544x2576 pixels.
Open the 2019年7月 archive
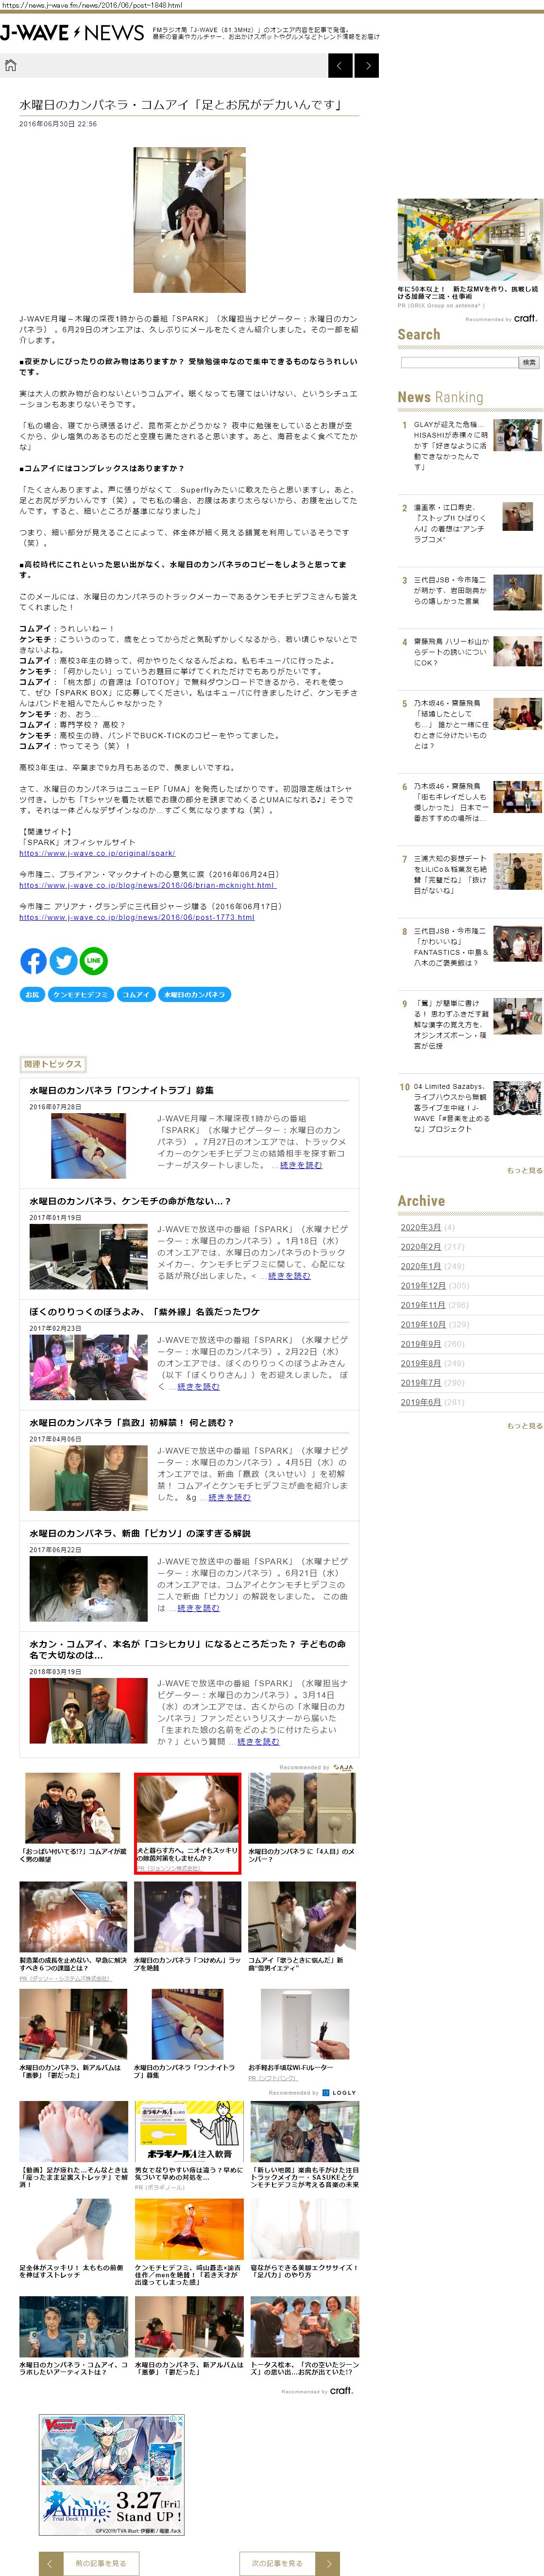coord(421,1383)
